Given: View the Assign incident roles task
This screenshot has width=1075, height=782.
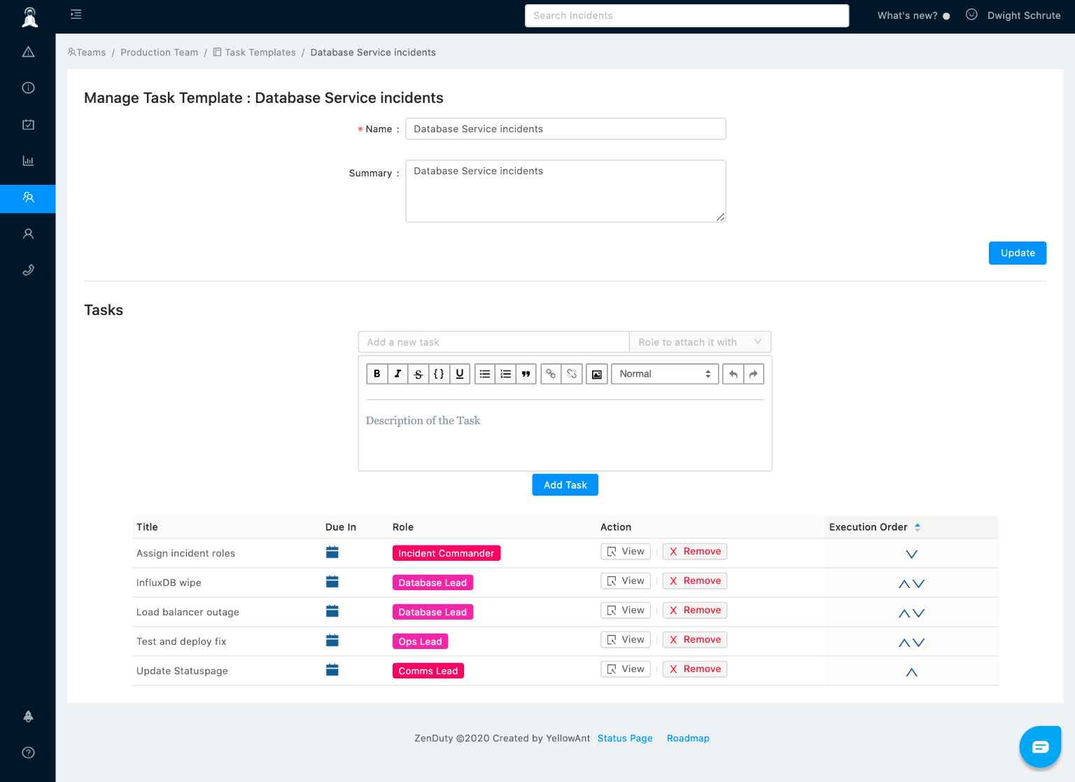Looking at the screenshot, I should click(626, 552).
